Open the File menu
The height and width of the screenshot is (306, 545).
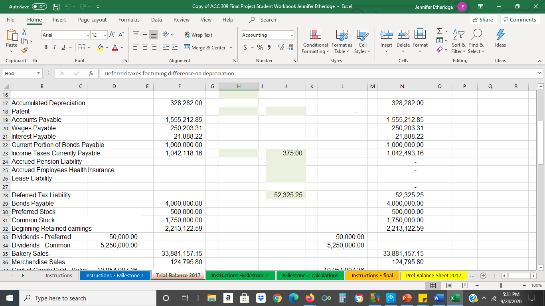pos(11,20)
